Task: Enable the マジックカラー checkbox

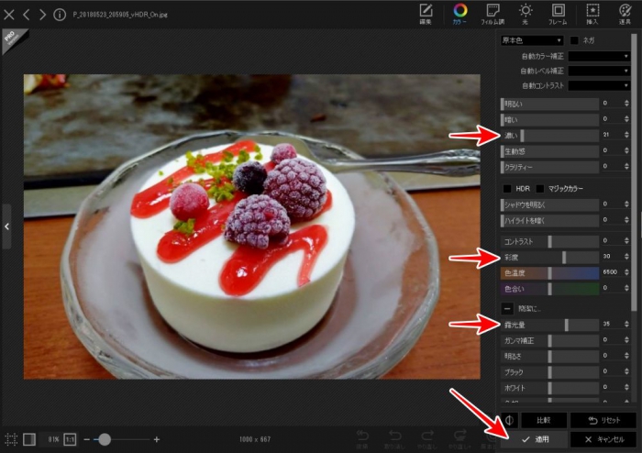Action: [540, 189]
